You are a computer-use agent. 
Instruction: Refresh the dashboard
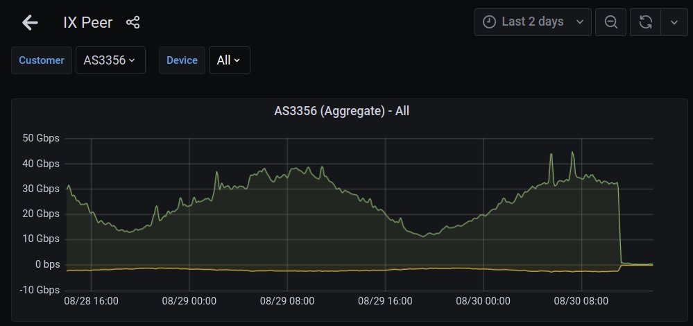pos(646,22)
